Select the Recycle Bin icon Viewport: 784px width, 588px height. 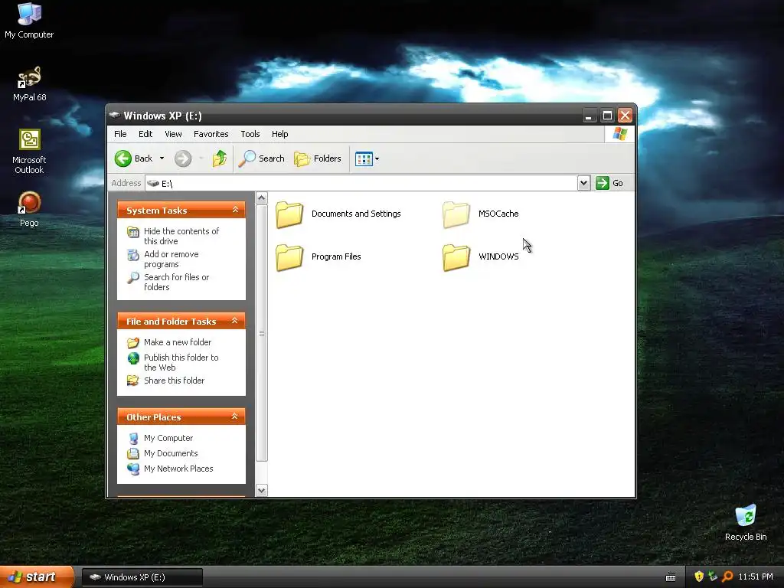point(746,522)
